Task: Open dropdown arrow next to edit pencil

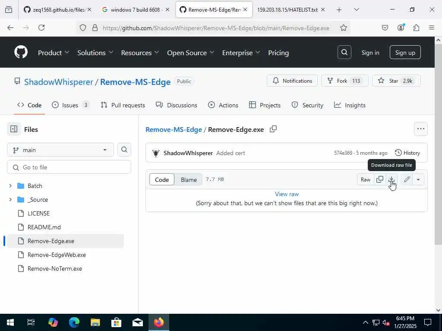Action: point(418,180)
